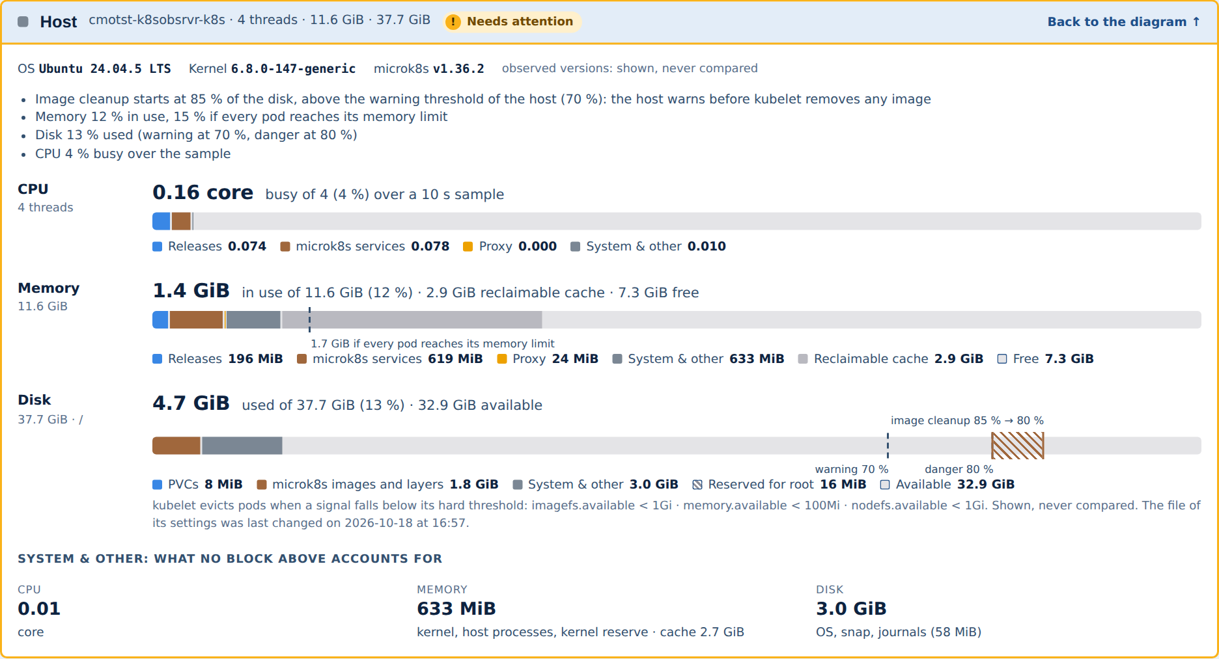
Task: Click the CPU 4 % busy bullet
Action: pyautogui.click(x=133, y=154)
